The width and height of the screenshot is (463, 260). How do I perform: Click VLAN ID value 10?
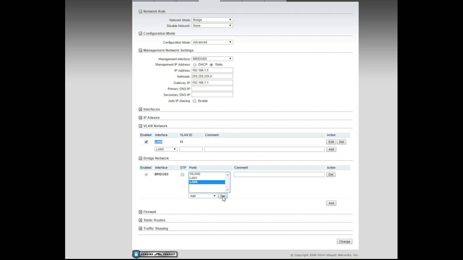tap(181, 142)
